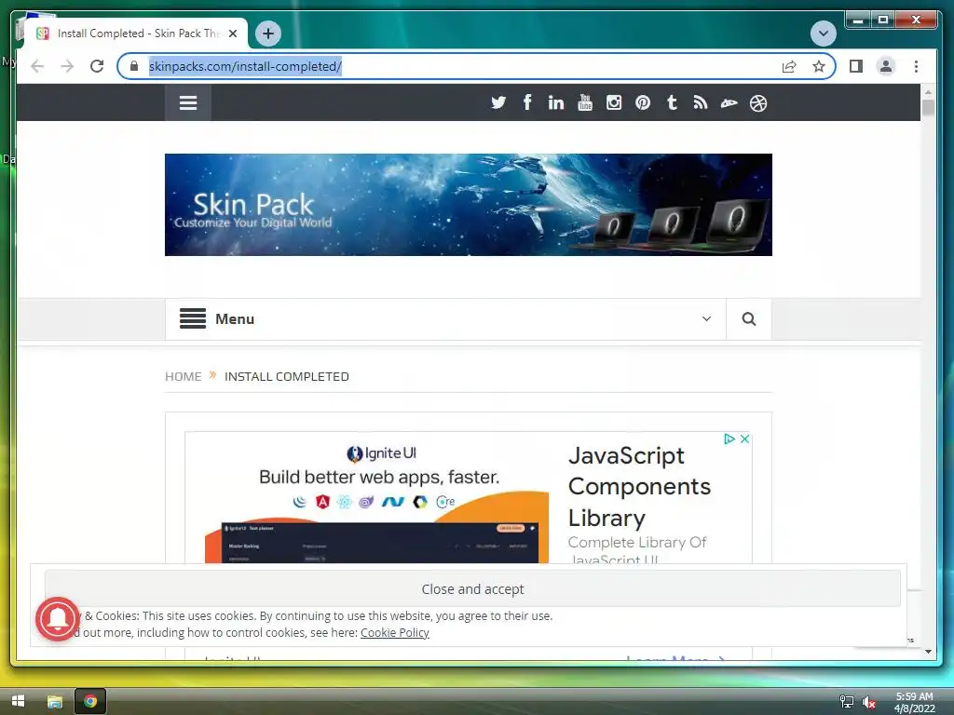Toggle the top hamburger menu
This screenshot has height=715, width=954.
188,102
